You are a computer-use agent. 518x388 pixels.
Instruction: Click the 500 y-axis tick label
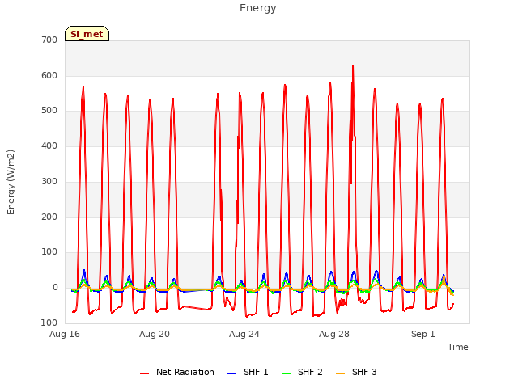click(49, 111)
